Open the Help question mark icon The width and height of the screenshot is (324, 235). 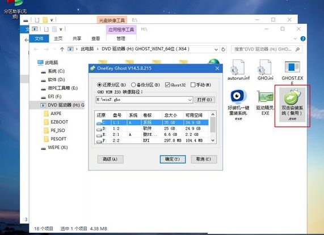303,39
